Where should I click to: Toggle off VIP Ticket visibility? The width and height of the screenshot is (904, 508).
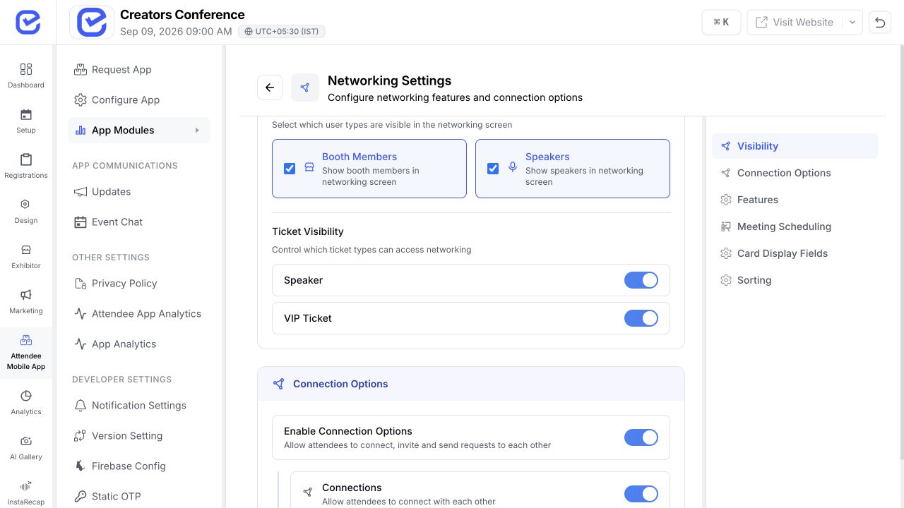pyautogui.click(x=641, y=318)
